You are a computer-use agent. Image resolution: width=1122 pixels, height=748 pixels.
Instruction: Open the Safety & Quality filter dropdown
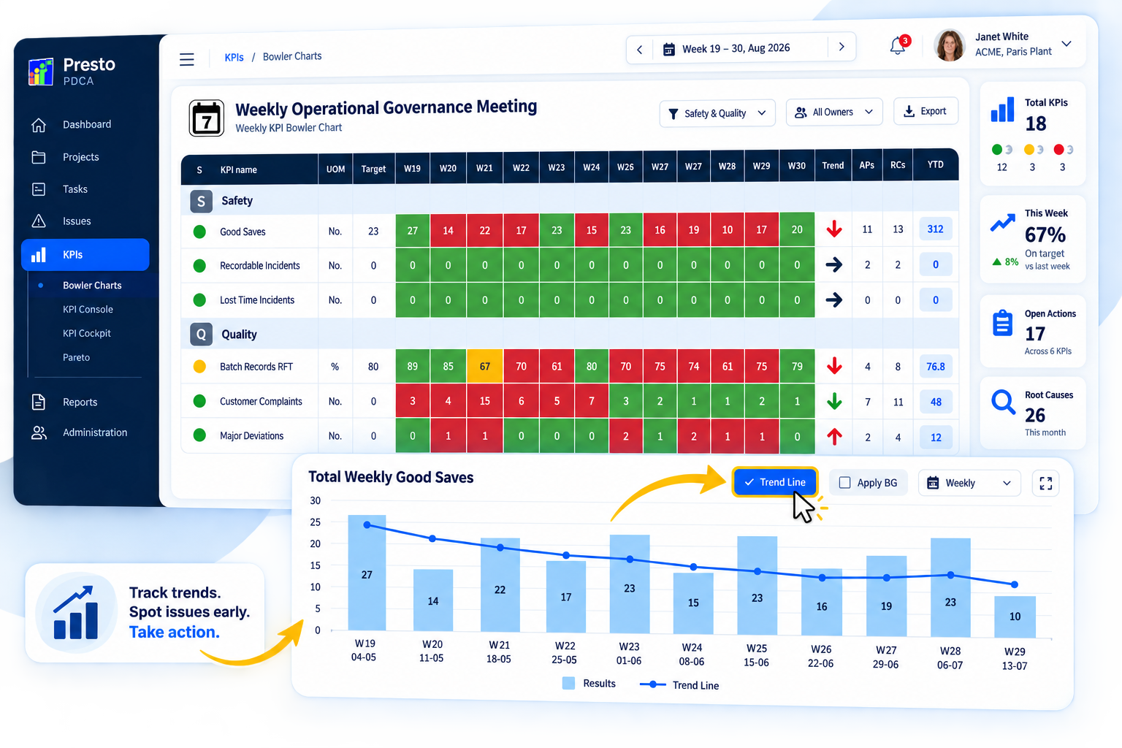point(717,113)
